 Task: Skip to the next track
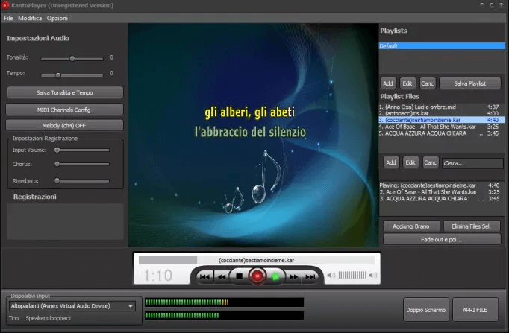coord(312,276)
